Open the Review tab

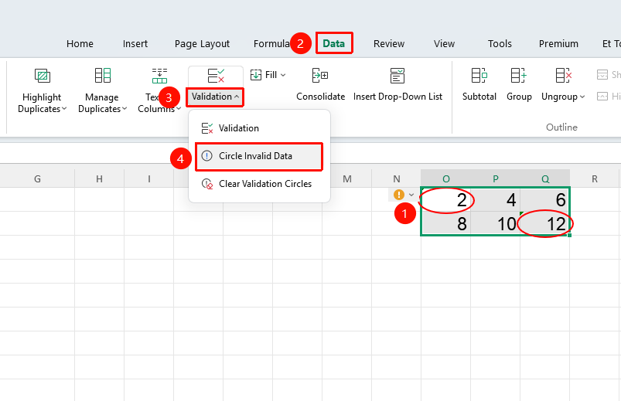[x=388, y=43]
